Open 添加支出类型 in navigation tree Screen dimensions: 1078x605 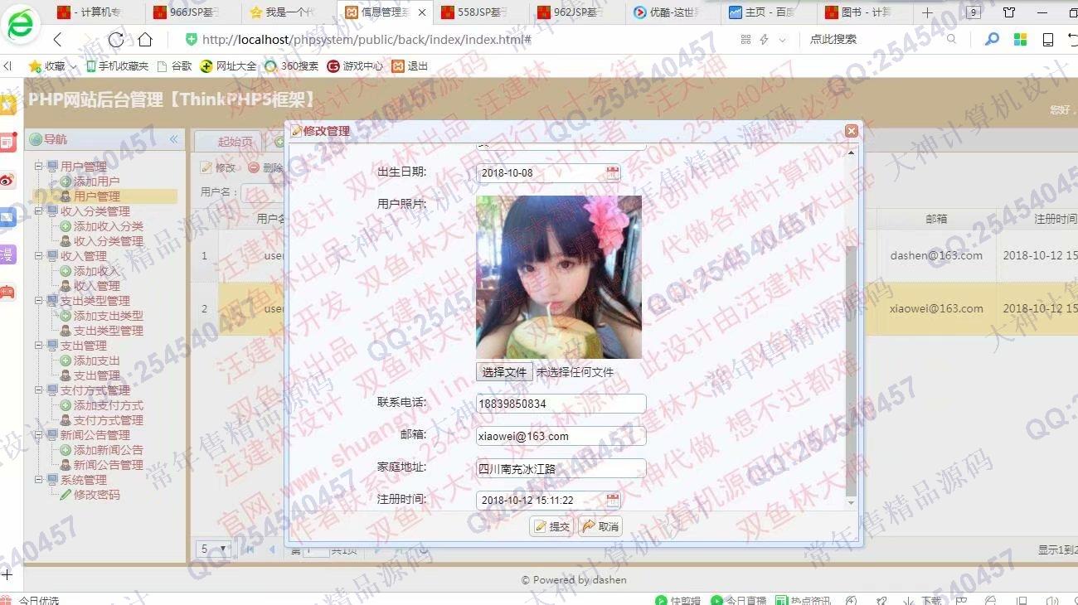108,316
